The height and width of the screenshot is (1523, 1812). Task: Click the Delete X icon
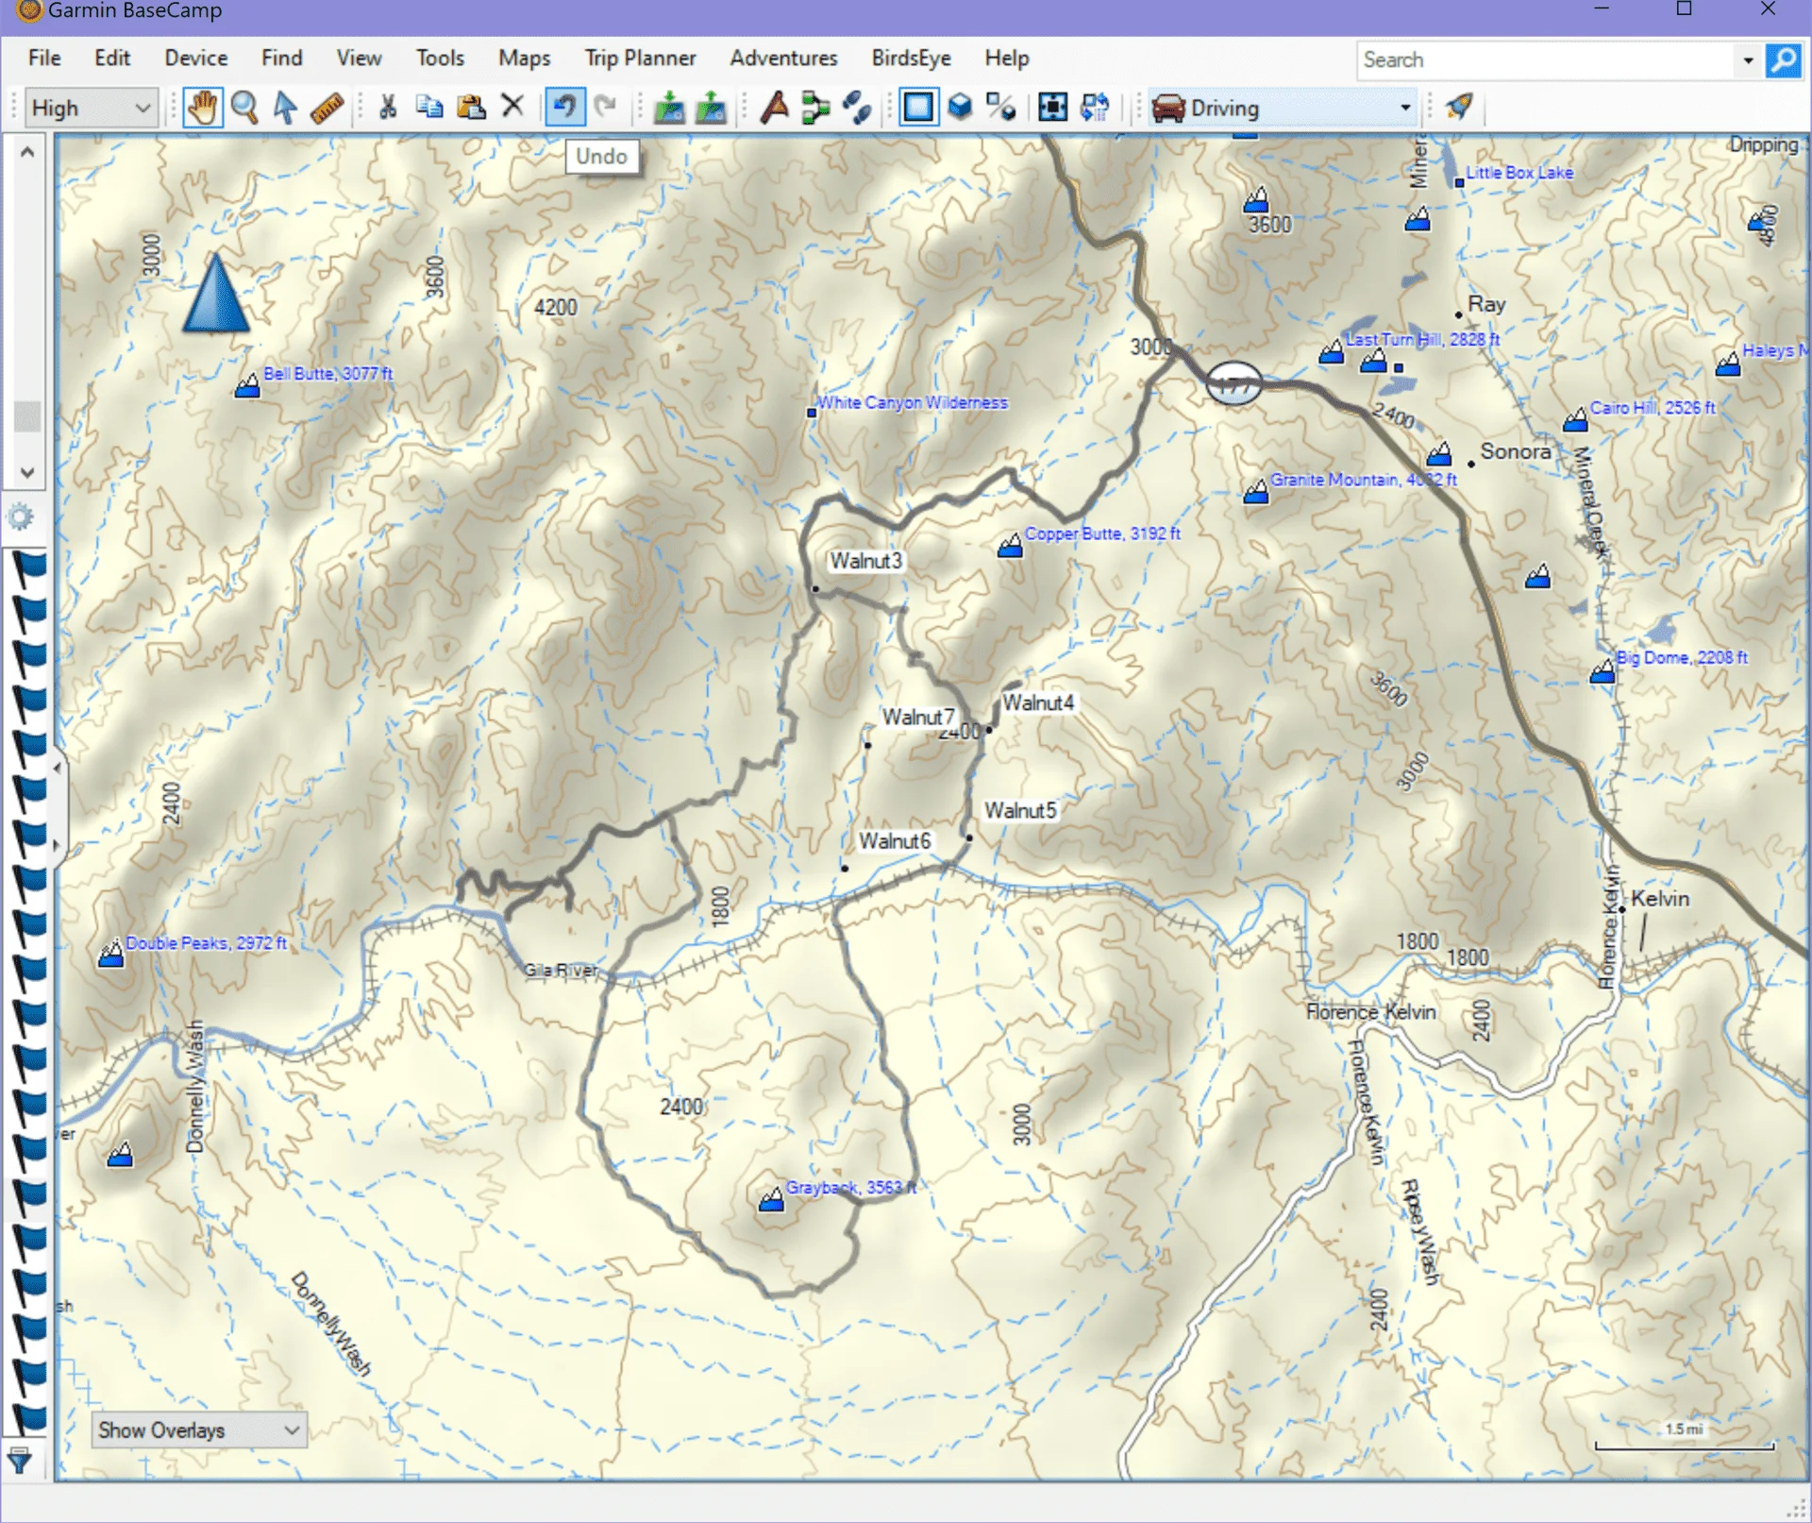[x=512, y=106]
